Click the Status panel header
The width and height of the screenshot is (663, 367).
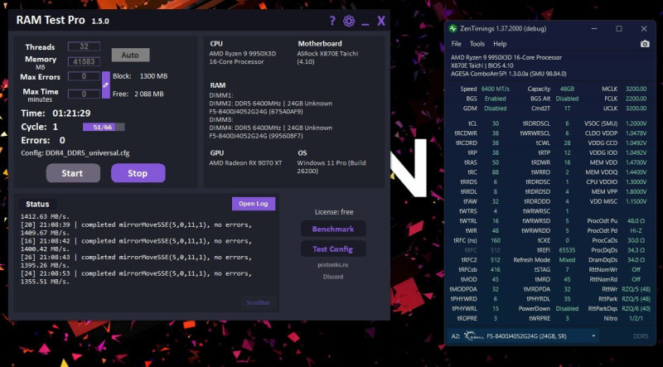37,204
